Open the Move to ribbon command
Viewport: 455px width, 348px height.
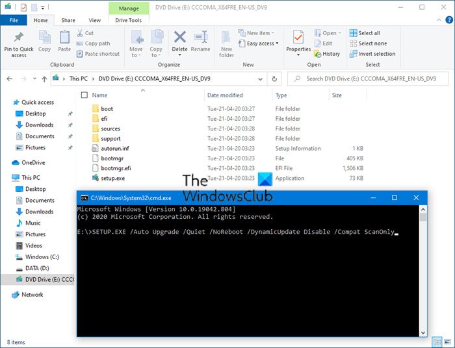point(136,43)
